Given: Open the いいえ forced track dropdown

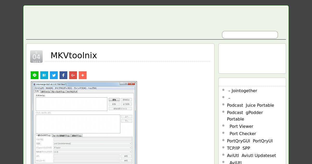Looking at the screenshot, I should pyautogui.click(x=93, y=152).
